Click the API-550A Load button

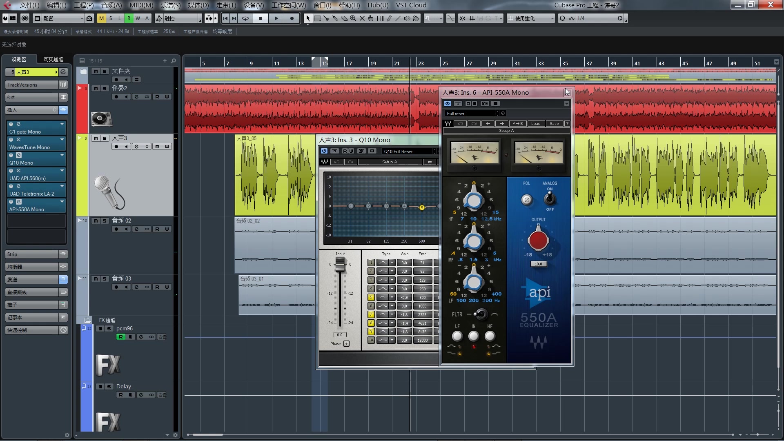pyautogui.click(x=536, y=123)
